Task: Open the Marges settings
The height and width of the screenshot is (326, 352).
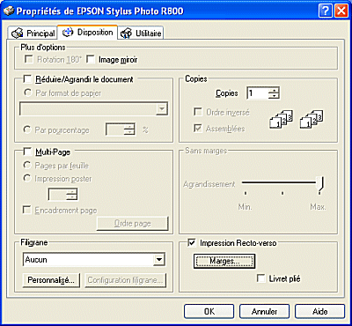Action: tap(224, 261)
